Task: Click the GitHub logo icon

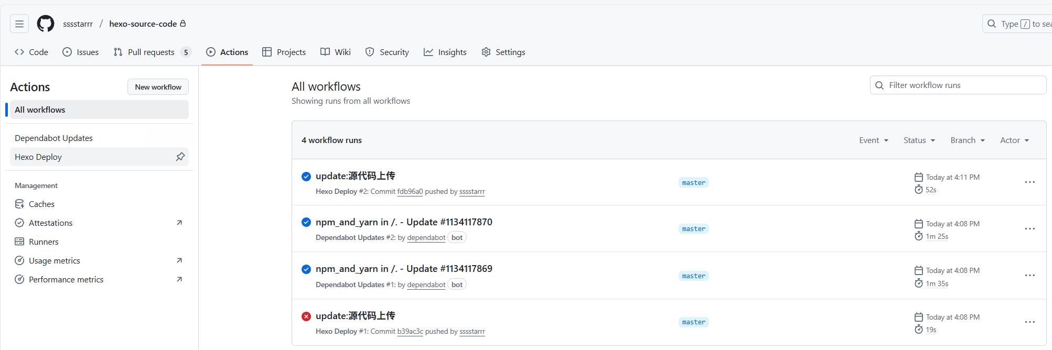Action: tap(46, 24)
